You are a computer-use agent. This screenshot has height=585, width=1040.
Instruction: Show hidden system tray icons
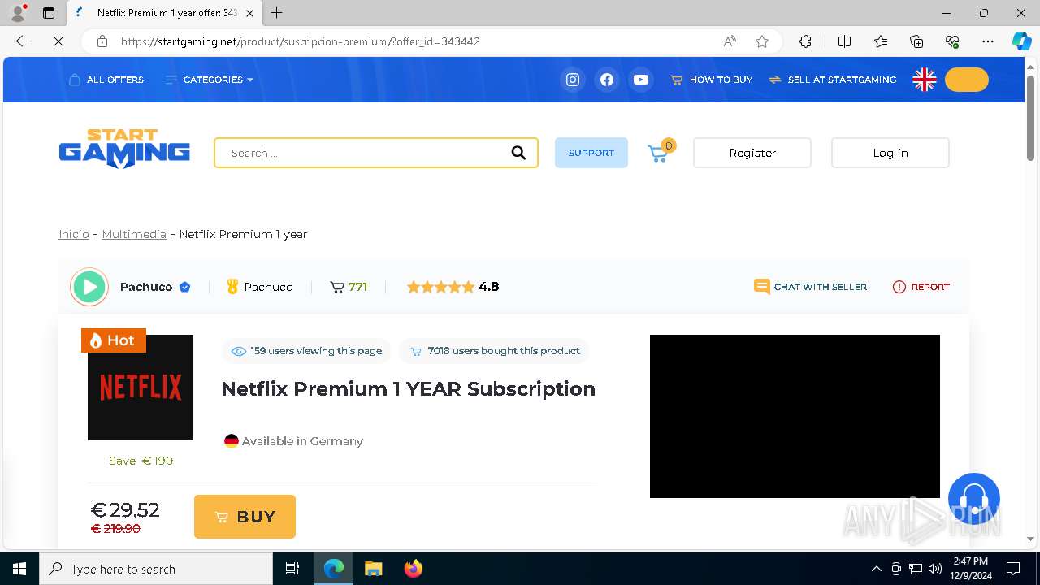pos(876,569)
